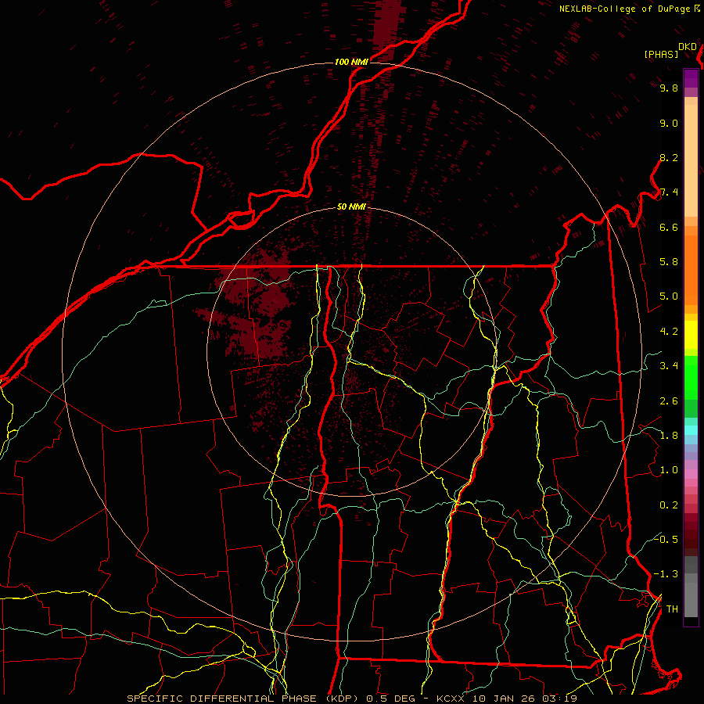Viewport: 704px width, 704px height.
Task: Select the bright yellow band in the color scale
Action: click(x=691, y=335)
